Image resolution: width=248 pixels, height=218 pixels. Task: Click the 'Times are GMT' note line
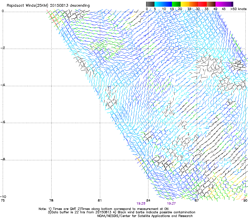104,209
